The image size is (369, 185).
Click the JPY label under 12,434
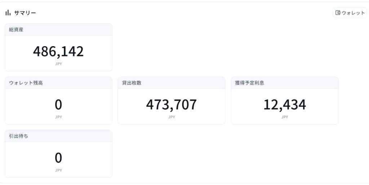coord(285,117)
